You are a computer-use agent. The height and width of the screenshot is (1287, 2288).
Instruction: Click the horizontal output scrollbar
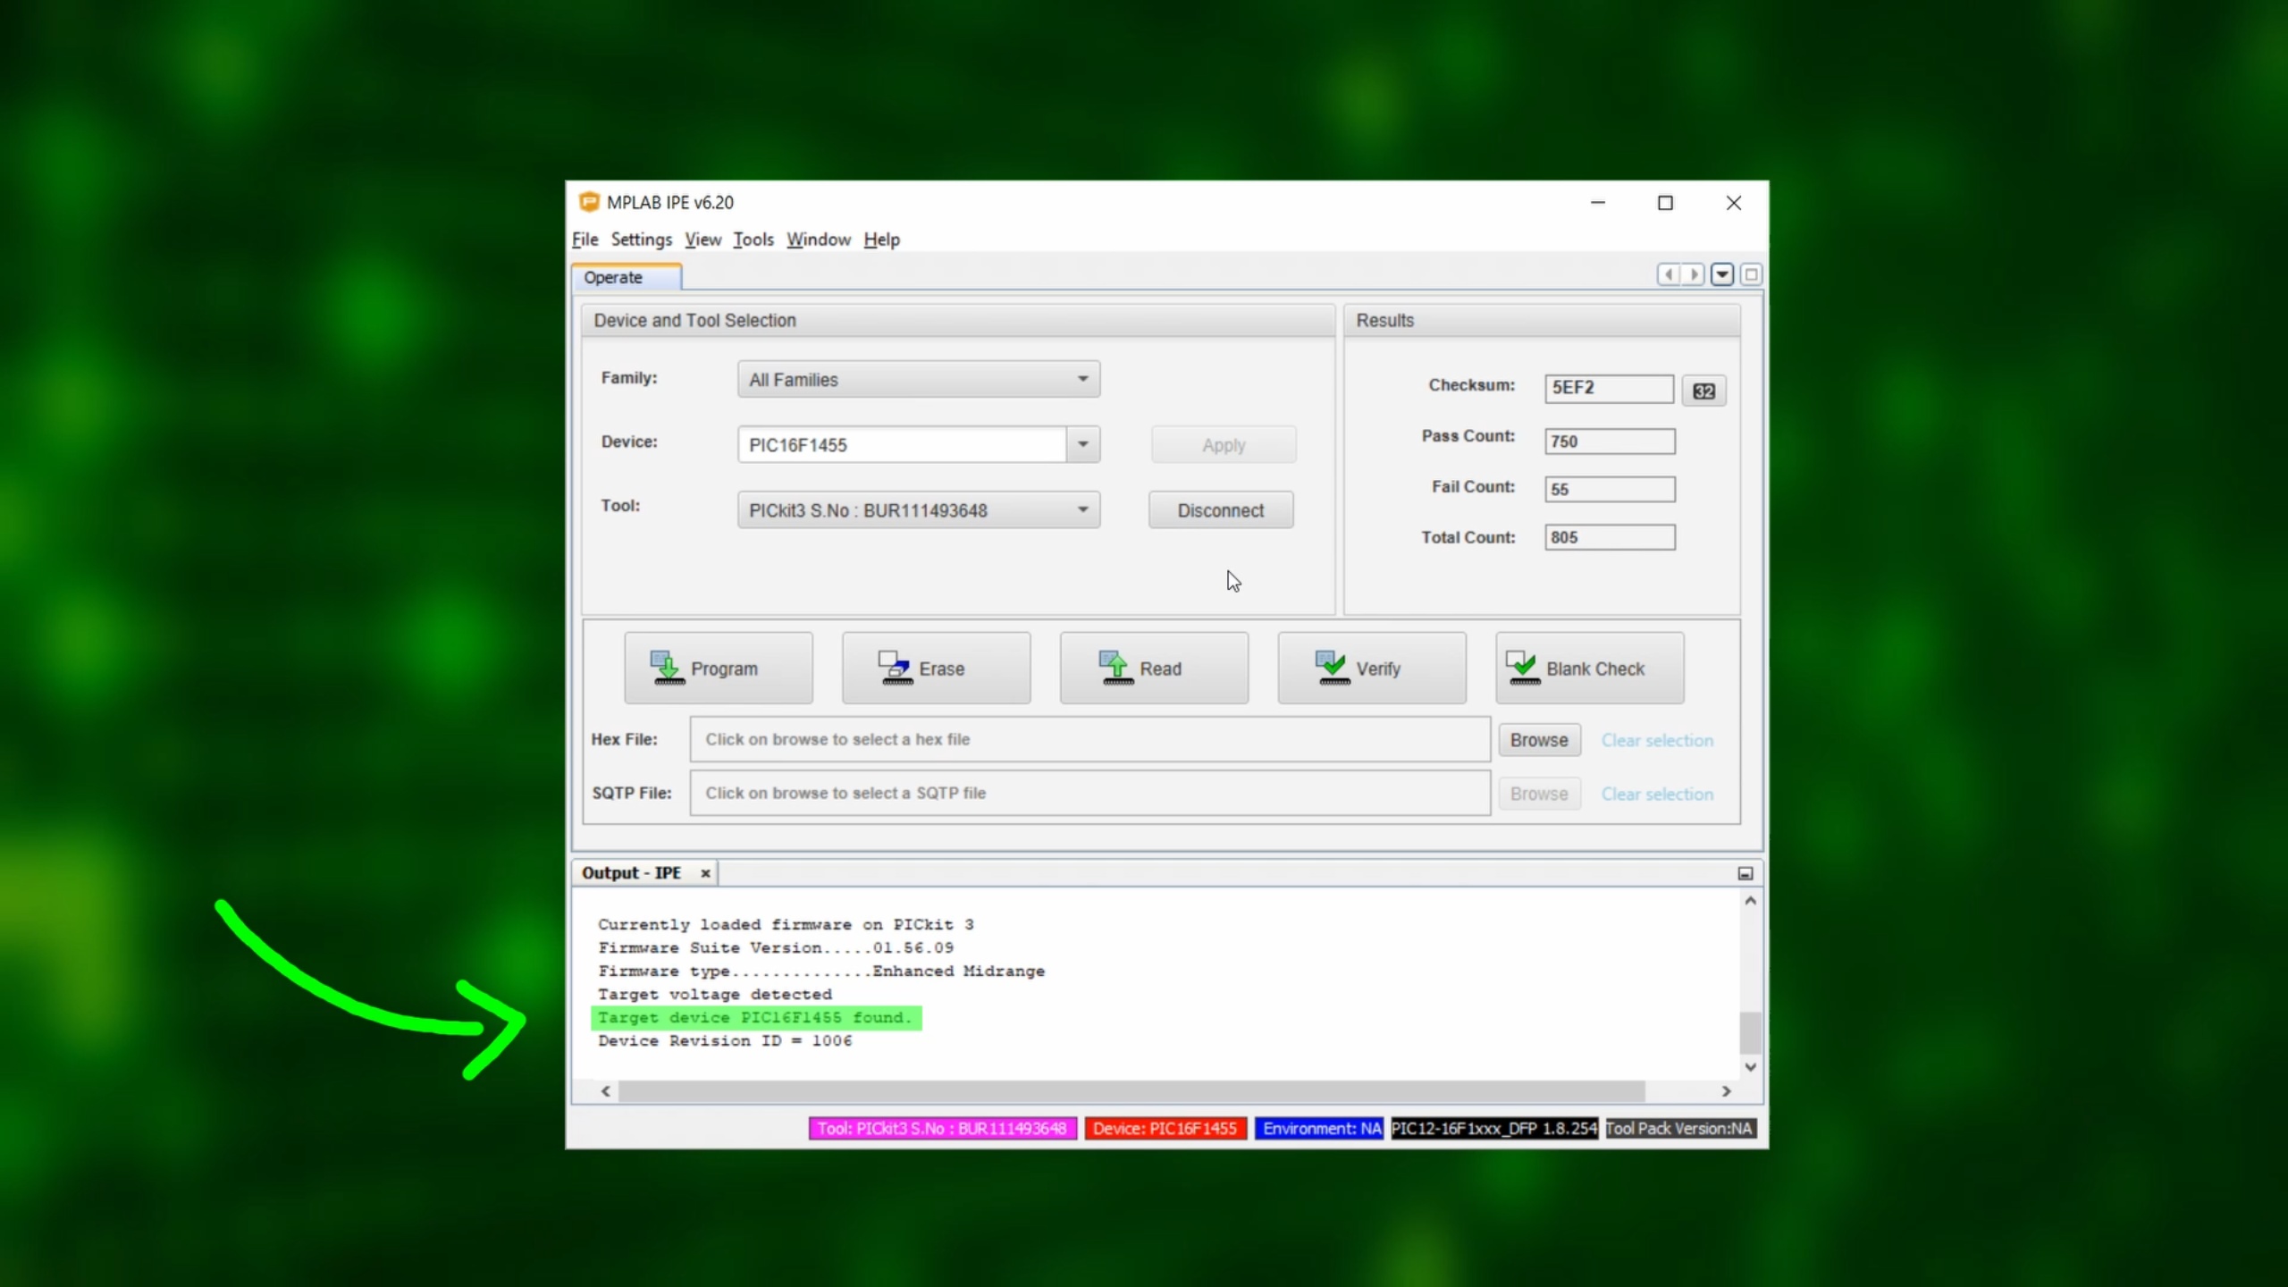click(1131, 1091)
